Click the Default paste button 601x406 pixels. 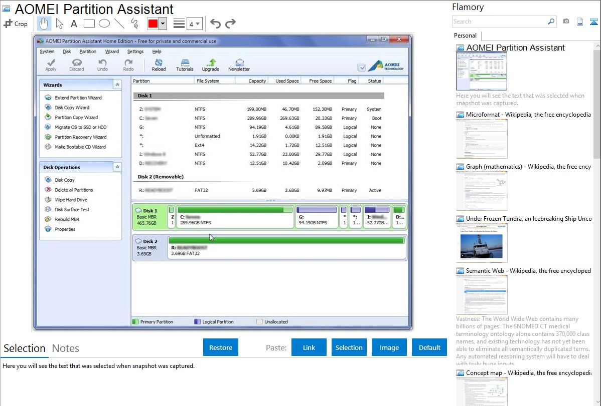pos(429,347)
